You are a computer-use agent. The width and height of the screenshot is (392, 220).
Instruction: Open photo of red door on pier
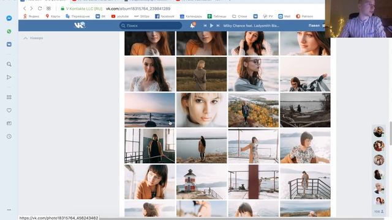click(253, 182)
